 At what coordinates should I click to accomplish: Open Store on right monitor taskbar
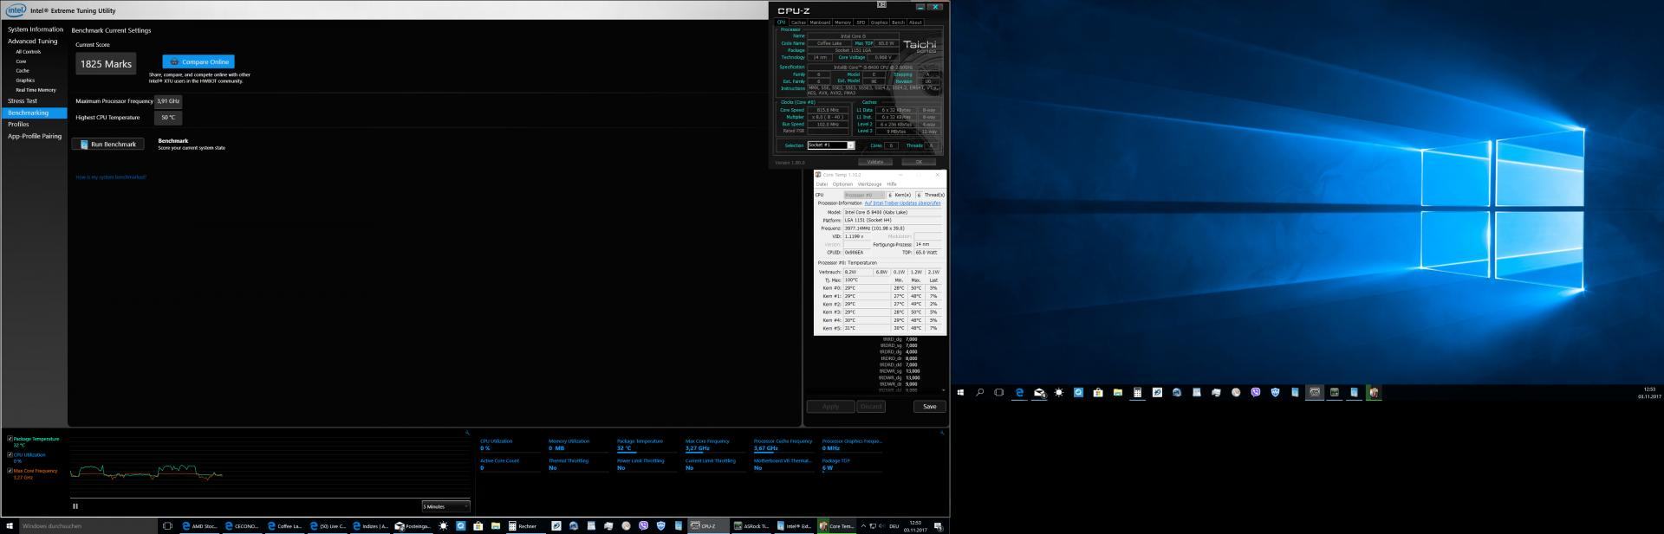[x=1098, y=392]
